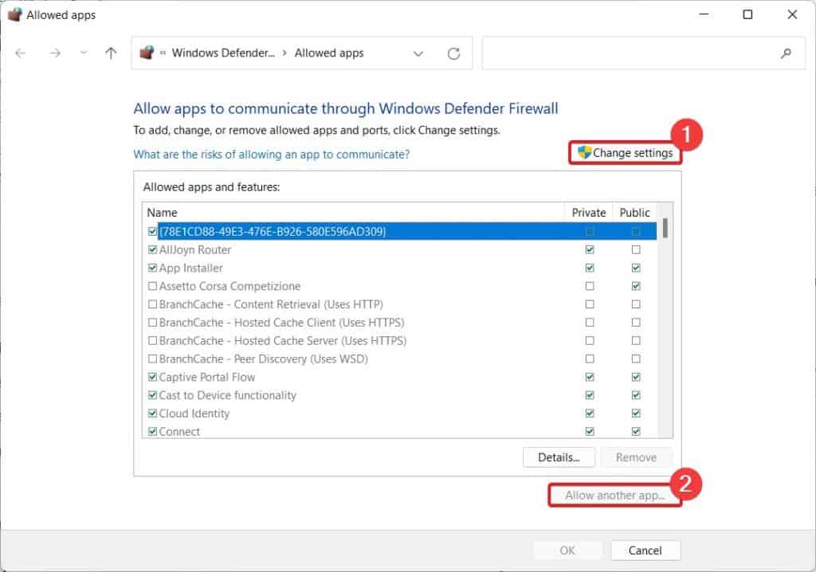The height and width of the screenshot is (572, 816).
Task: Open the Recent locations dropdown arrow
Action: click(x=84, y=53)
